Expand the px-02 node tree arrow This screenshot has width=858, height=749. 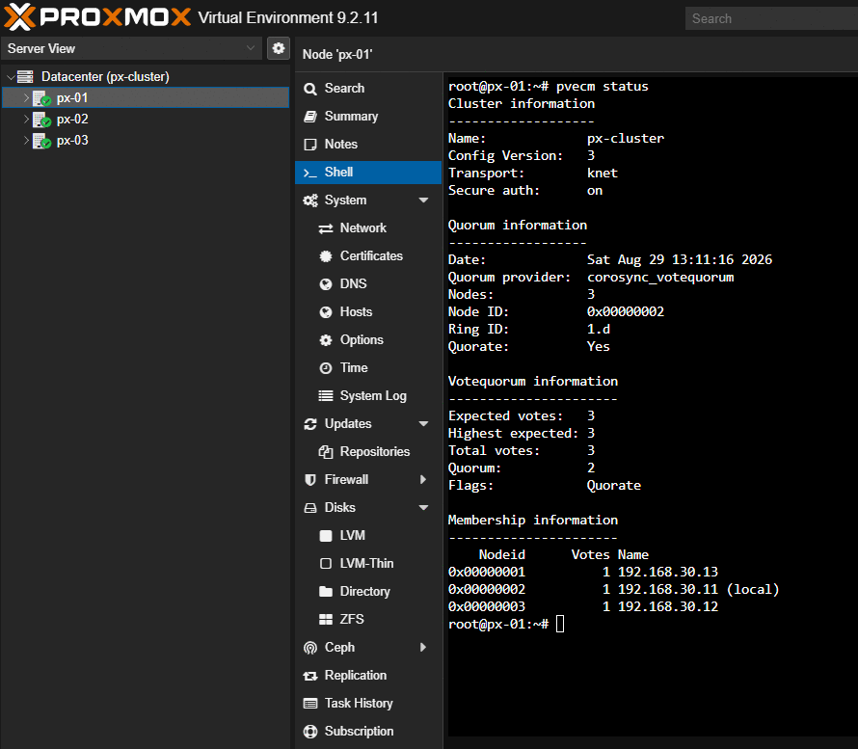[x=26, y=119]
